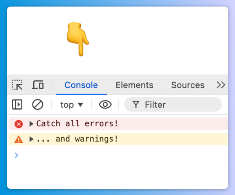Clear the console with the ban icon
Image resolution: width=235 pixels, height=195 pixels.
tap(38, 105)
